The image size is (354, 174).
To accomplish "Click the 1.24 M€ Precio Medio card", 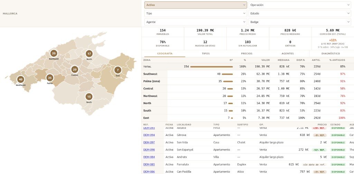I will 248,32.
